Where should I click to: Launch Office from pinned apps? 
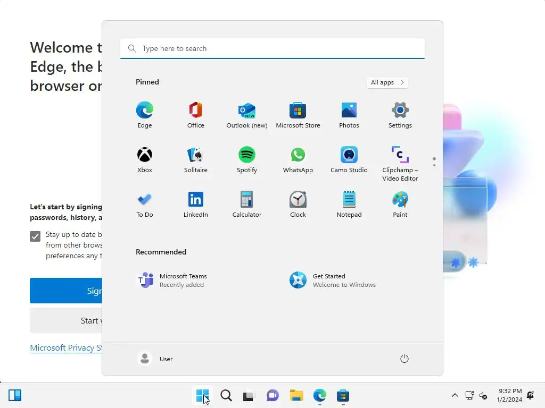[x=196, y=115]
